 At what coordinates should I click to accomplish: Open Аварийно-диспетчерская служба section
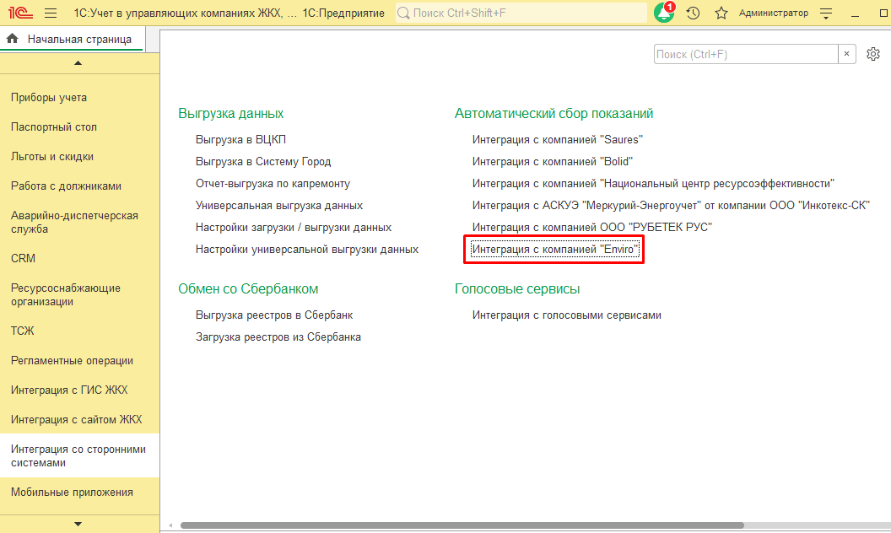click(x=74, y=222)
